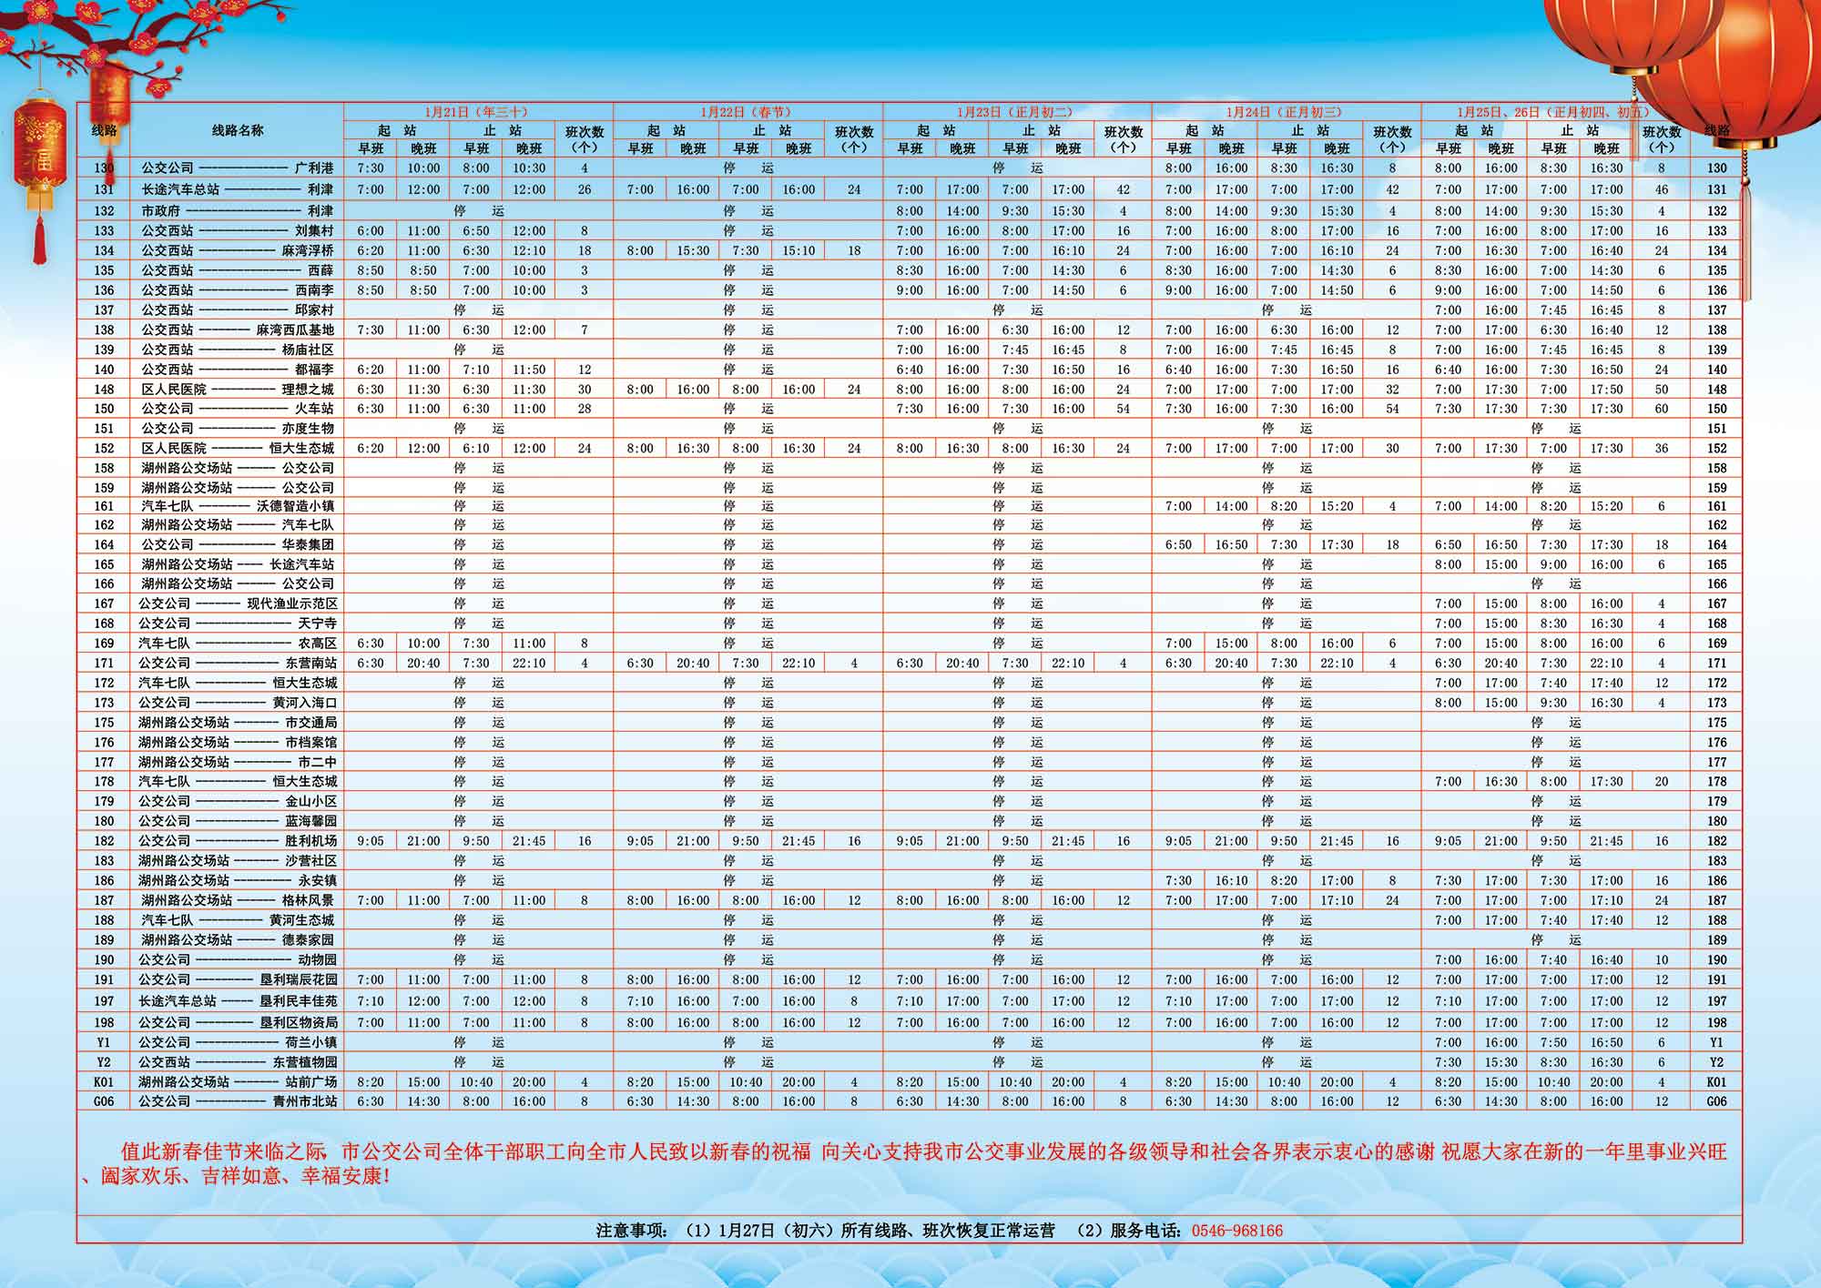The width and height of the screenshot is (1821, 1288).
Task: Click the 福 lantern decoration at left
Action: [x=39, y=159]
